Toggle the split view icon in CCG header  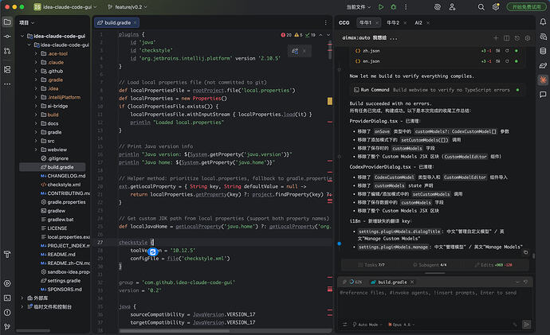[x=506, y=38]
